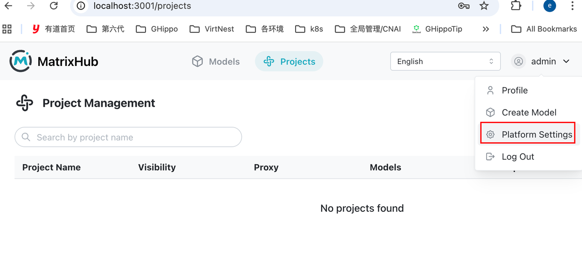Focus the Search by project name field
This screenshot has width=582, height=260.
click(x=128, y=137)
